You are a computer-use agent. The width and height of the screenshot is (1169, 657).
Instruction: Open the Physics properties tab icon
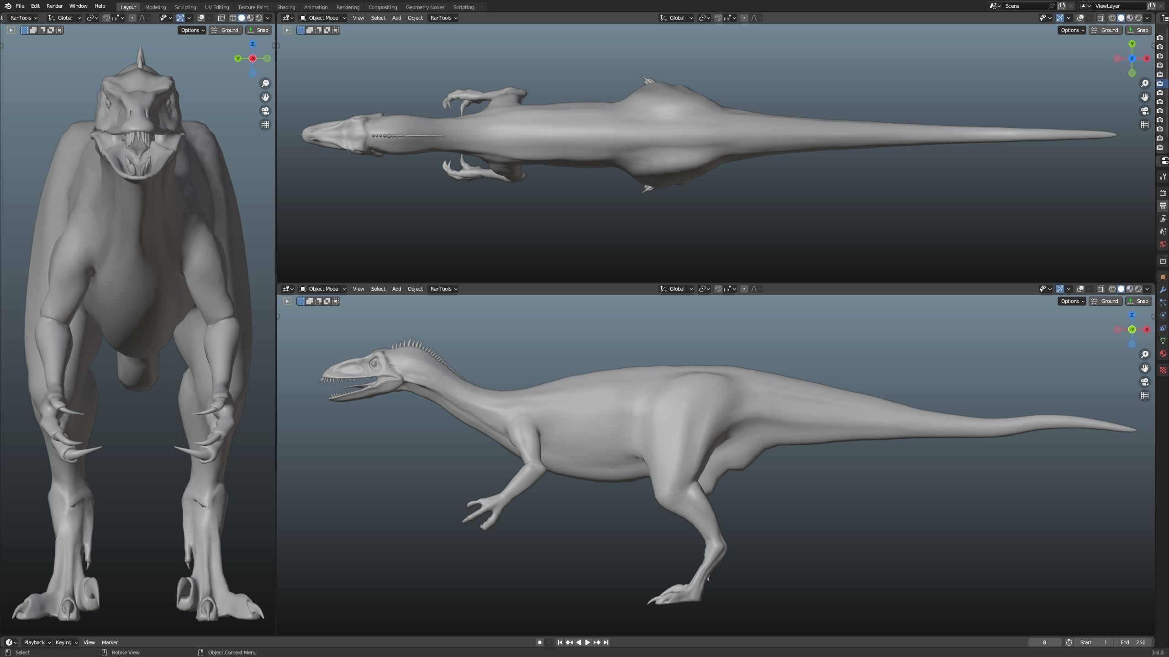tap(1163, 315)
